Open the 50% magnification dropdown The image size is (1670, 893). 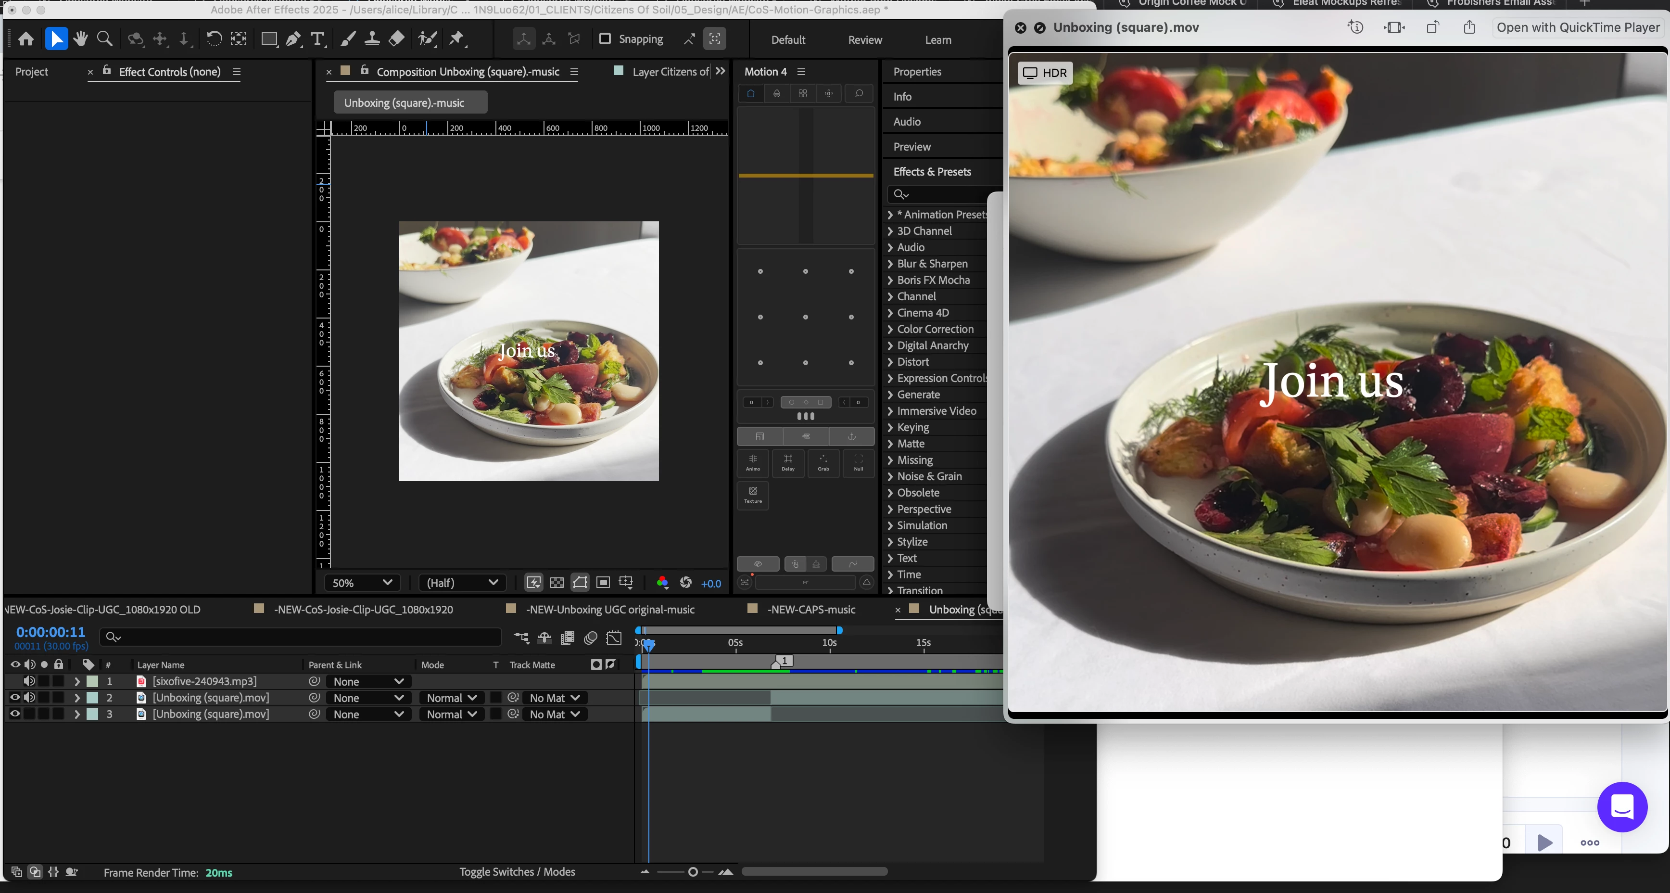[362, 582]
